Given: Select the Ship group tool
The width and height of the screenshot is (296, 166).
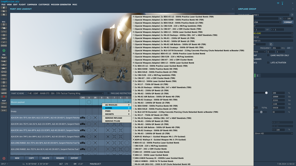Looking at the screenshot, I should click(x=4, y=65).
